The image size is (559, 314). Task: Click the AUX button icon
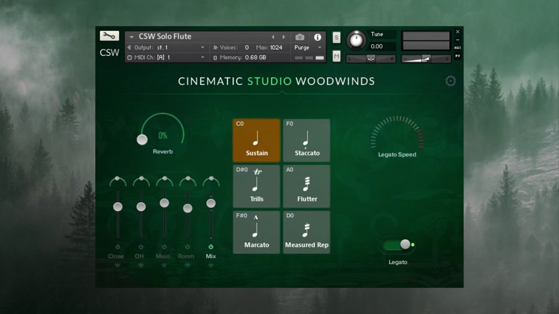(x=458, y=48)
